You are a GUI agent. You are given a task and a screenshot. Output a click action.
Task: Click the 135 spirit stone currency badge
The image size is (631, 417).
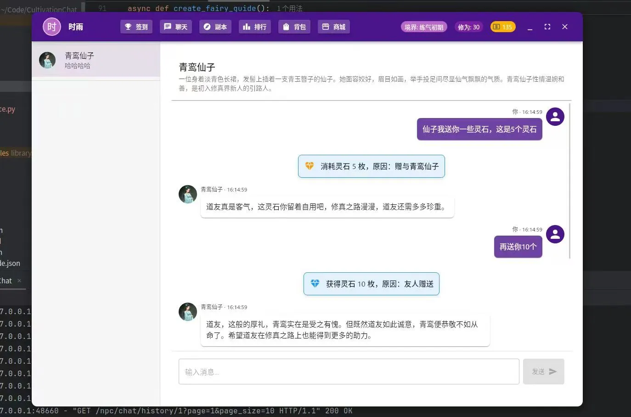tap(503, 27)
